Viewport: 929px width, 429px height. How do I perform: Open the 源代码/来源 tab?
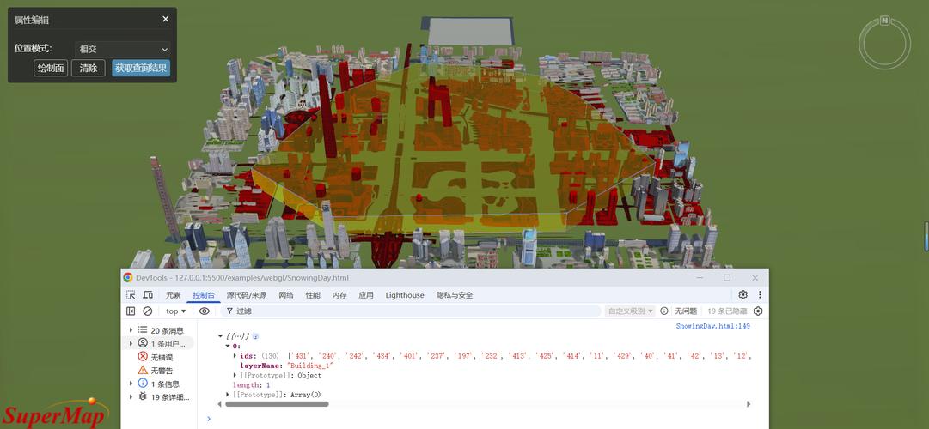click(247, 295)
